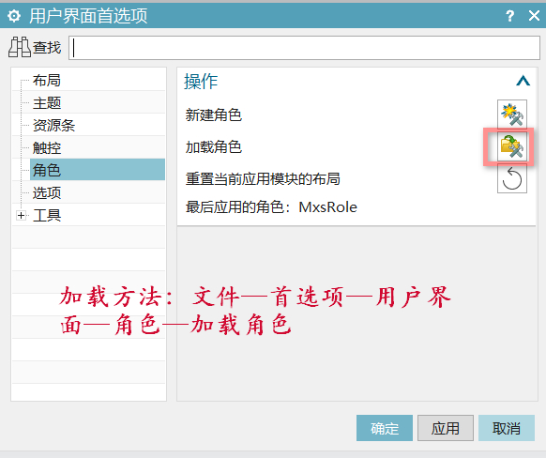
Task: Click the reset layout circular arrow icon
Action: pos(512,178)
